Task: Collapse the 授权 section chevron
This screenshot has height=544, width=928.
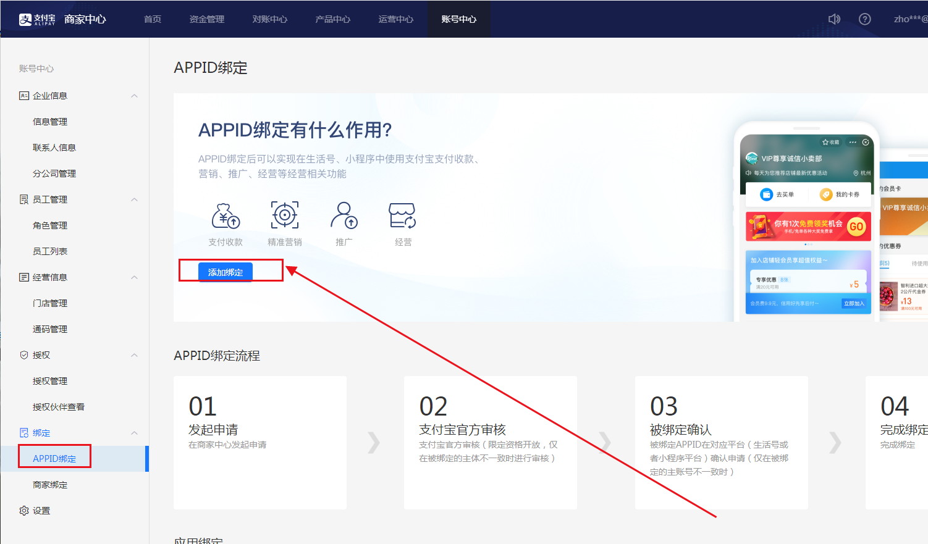Action: pos(134,355)
